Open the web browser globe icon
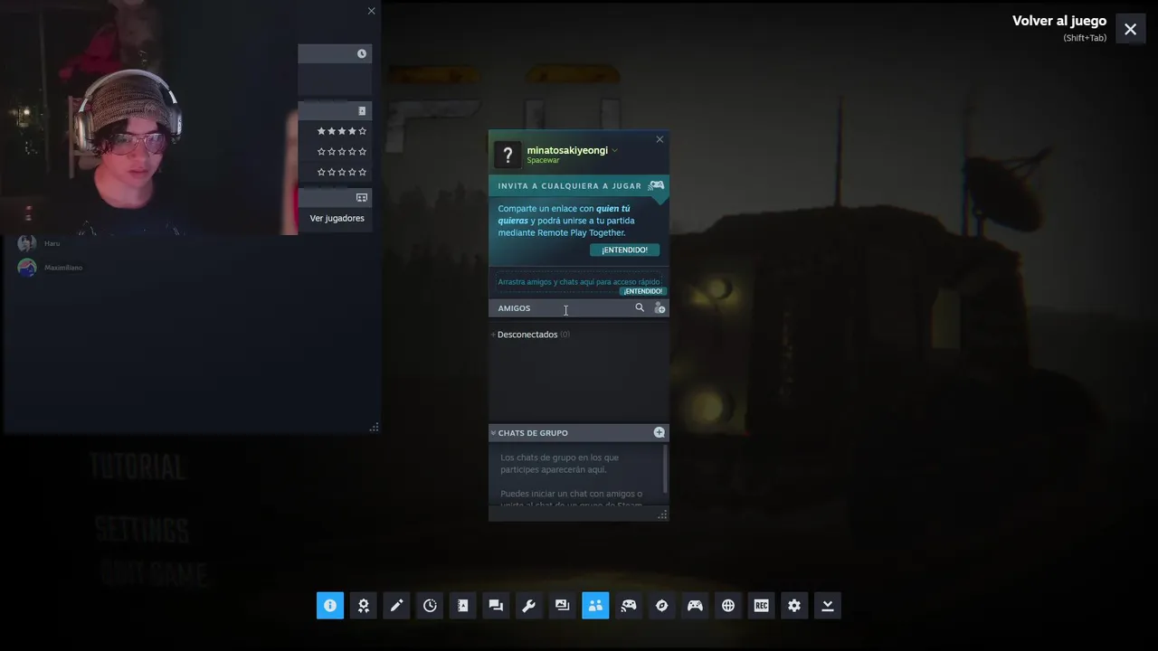 pyautogui.click(x=728, y=606)
